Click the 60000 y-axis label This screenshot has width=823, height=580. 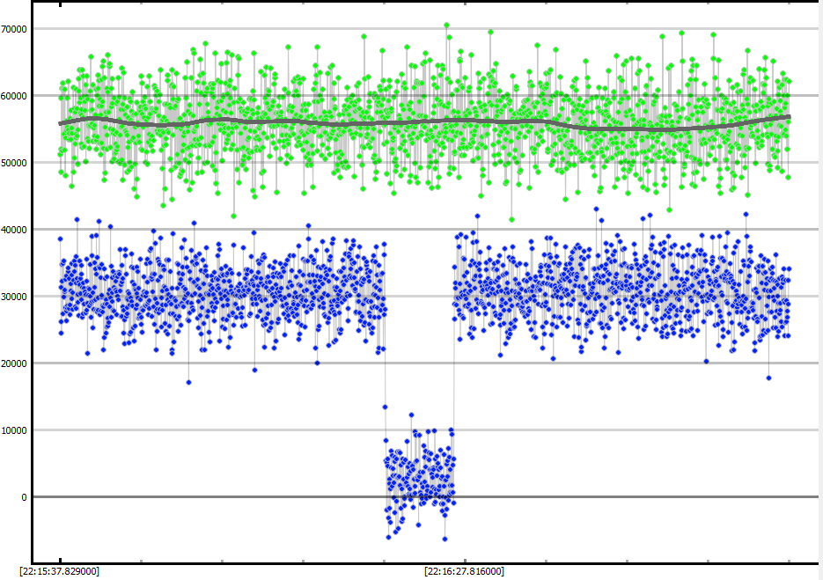pos(16,96)
